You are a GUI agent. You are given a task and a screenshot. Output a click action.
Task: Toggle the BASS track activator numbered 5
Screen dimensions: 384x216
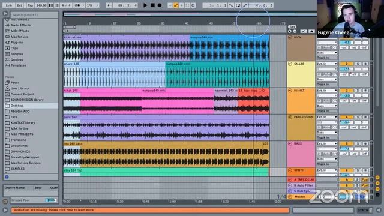click(x=346, y=144)
